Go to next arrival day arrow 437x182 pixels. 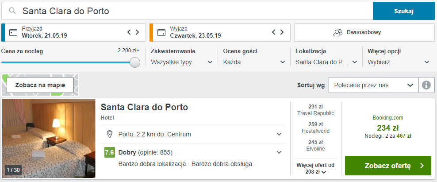[x=137, y=32]
